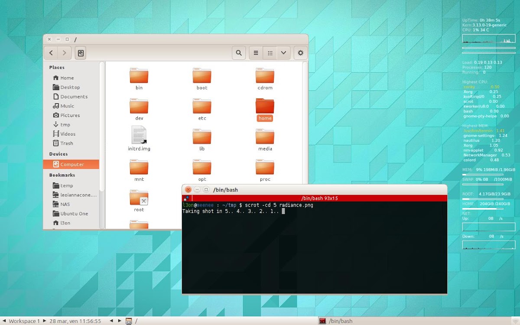Open the etc folder
This screenshot has width=520, height=325.
(202, 106)
